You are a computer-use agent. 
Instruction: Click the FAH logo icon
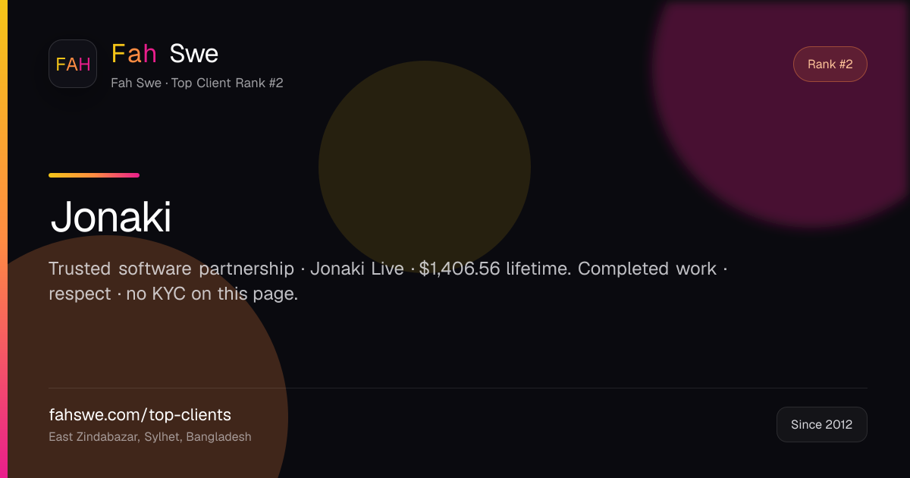(x=73, y=64)
